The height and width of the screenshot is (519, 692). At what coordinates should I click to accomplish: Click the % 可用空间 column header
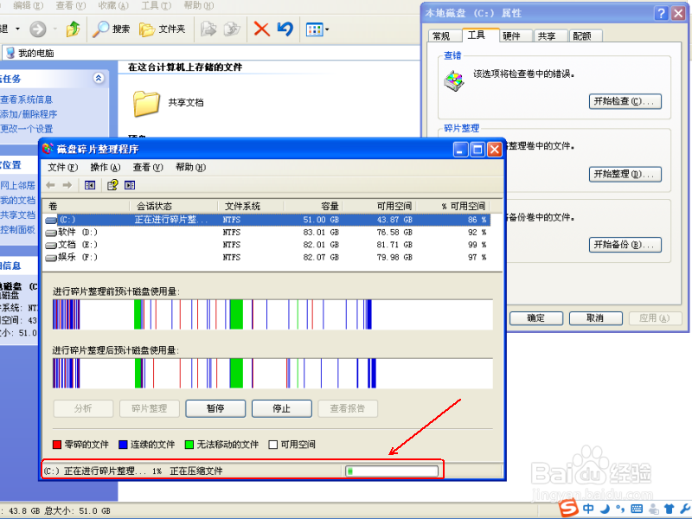[x=452, y=206]
